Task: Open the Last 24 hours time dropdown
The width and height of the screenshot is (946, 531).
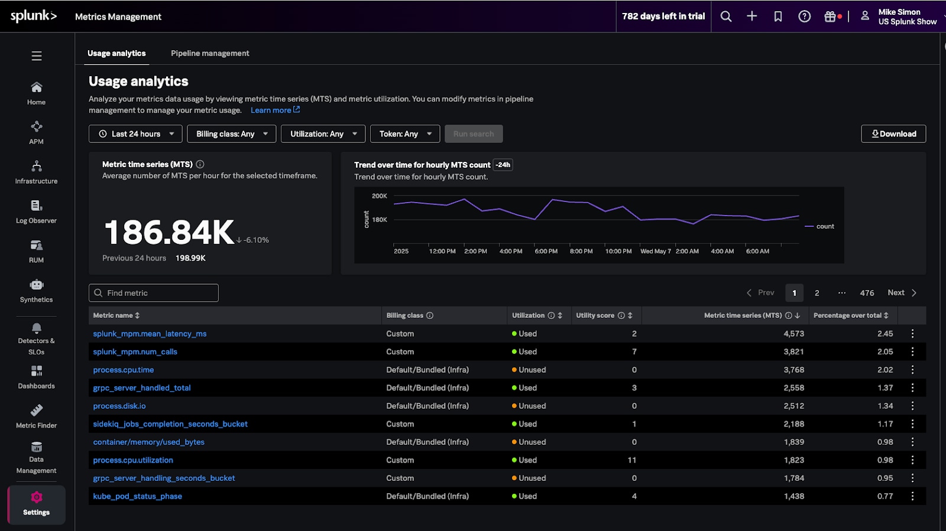Action: pyautogui.click(x=135, y=134)
